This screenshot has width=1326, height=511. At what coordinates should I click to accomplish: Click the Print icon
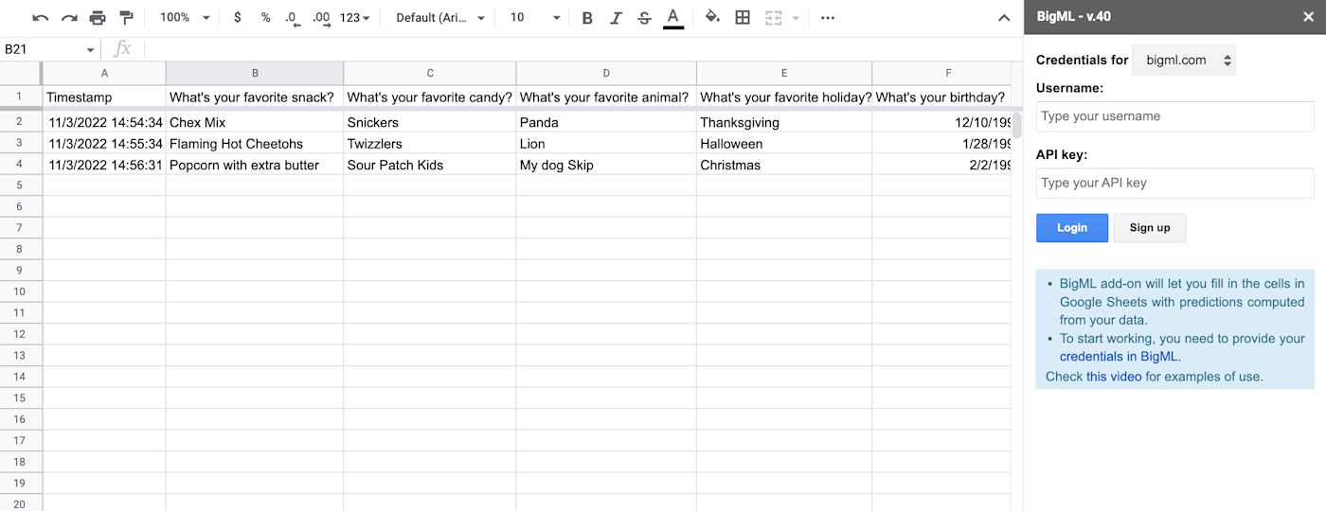tap(98, 18)
